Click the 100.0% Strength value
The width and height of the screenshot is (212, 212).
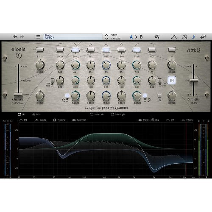pyautogui.click(x=193, y=103)
